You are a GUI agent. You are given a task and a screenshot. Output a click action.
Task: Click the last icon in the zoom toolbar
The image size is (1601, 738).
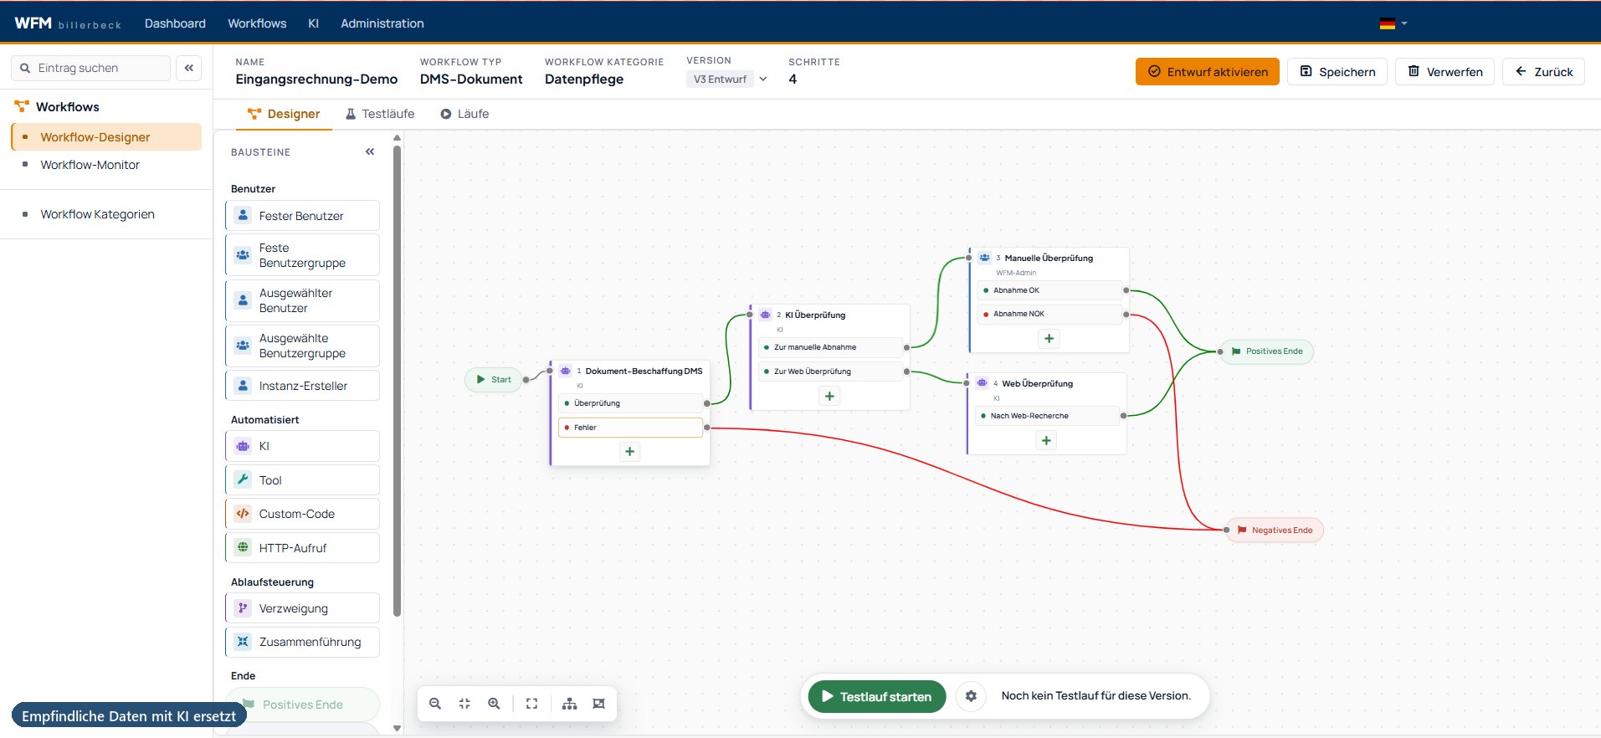[x=598, y=704]
